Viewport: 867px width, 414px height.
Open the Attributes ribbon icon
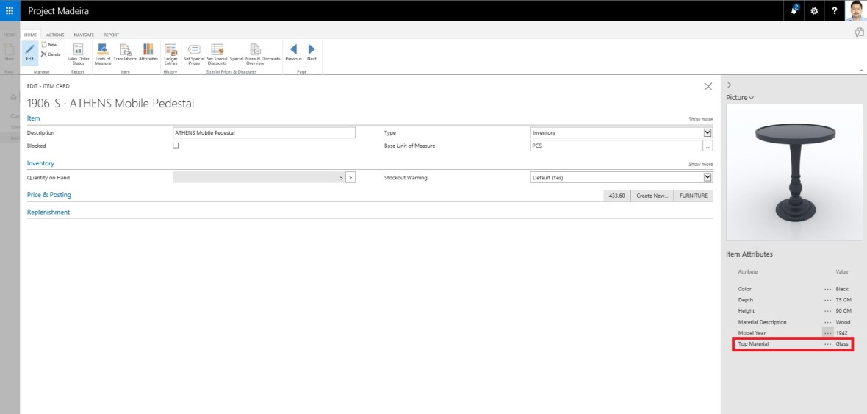[x=148, y=51]
